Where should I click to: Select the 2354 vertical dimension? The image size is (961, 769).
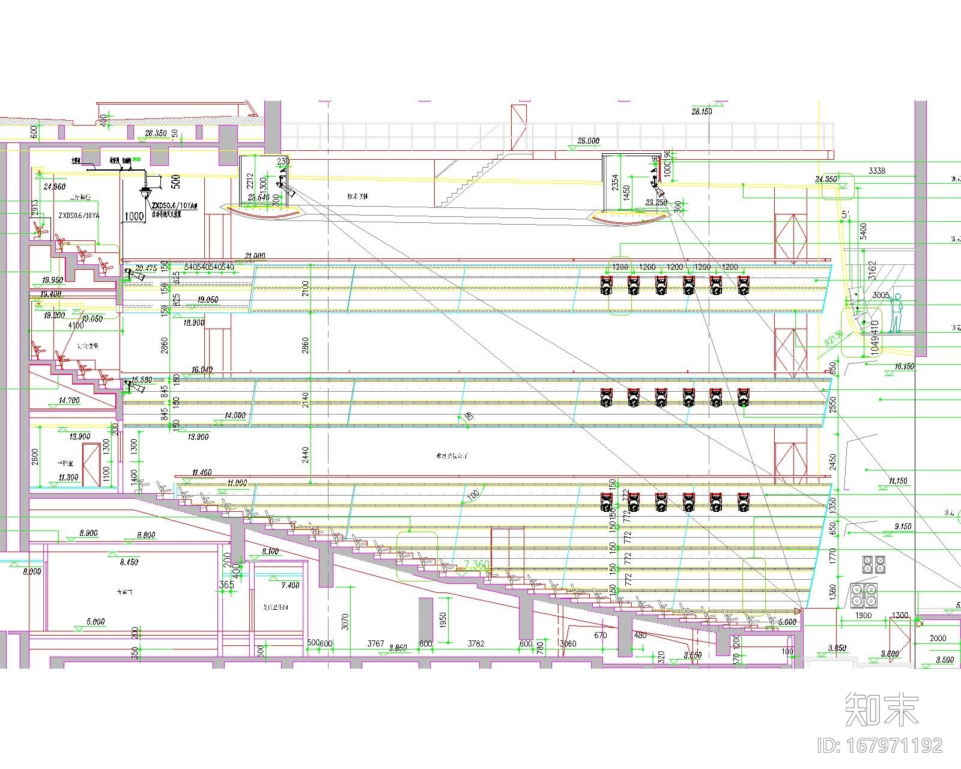coord(615,183)
